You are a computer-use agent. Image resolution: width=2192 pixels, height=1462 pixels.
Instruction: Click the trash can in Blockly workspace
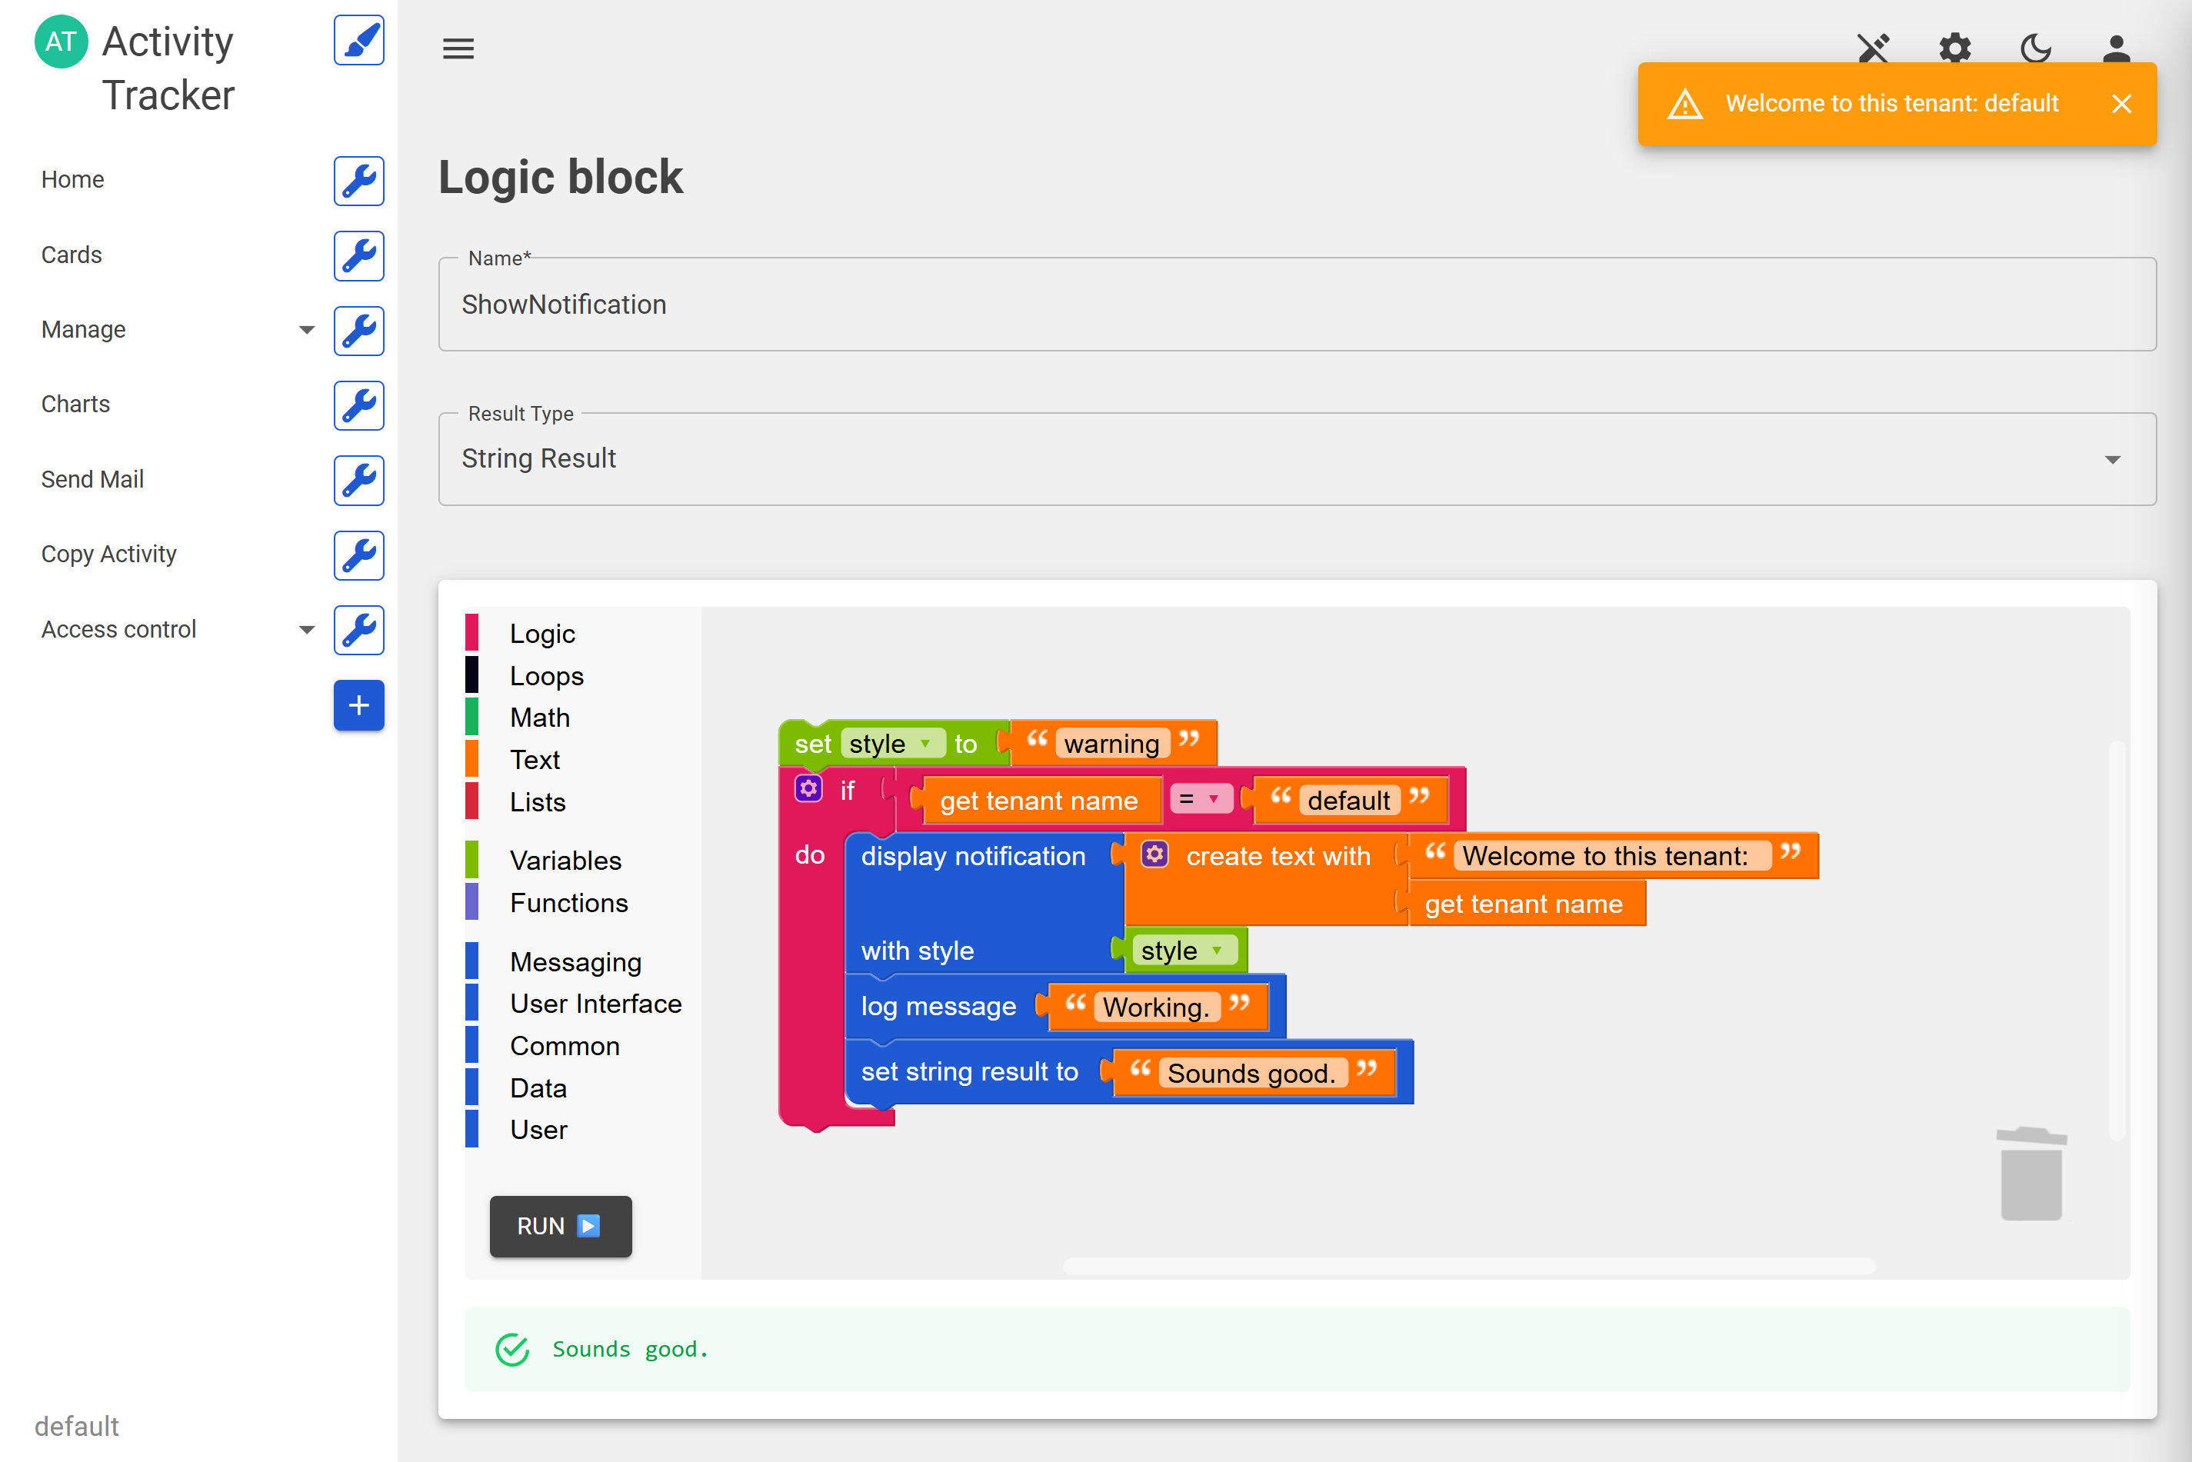[2030, 1174]
